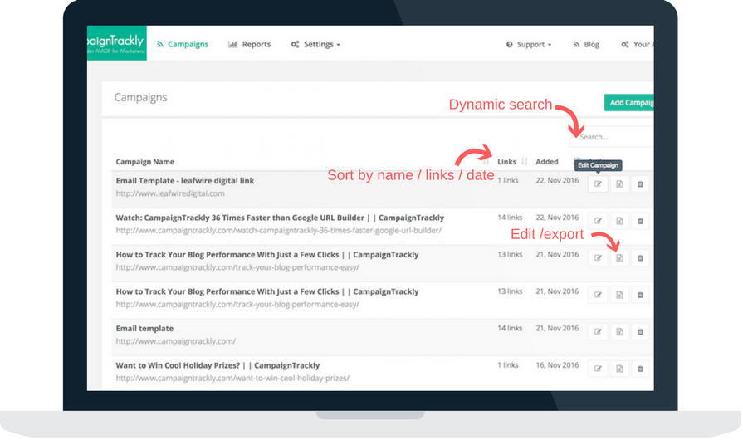
Task: Open the want-to-win-cool-holiday-prizes URL
Action: (x=232, y=378)
